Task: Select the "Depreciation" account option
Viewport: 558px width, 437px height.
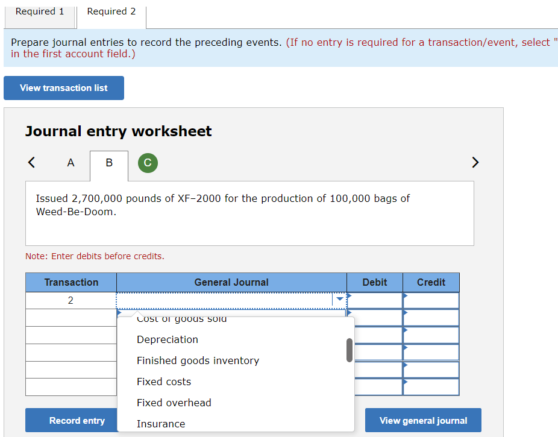Action: (x=167, y=339)
